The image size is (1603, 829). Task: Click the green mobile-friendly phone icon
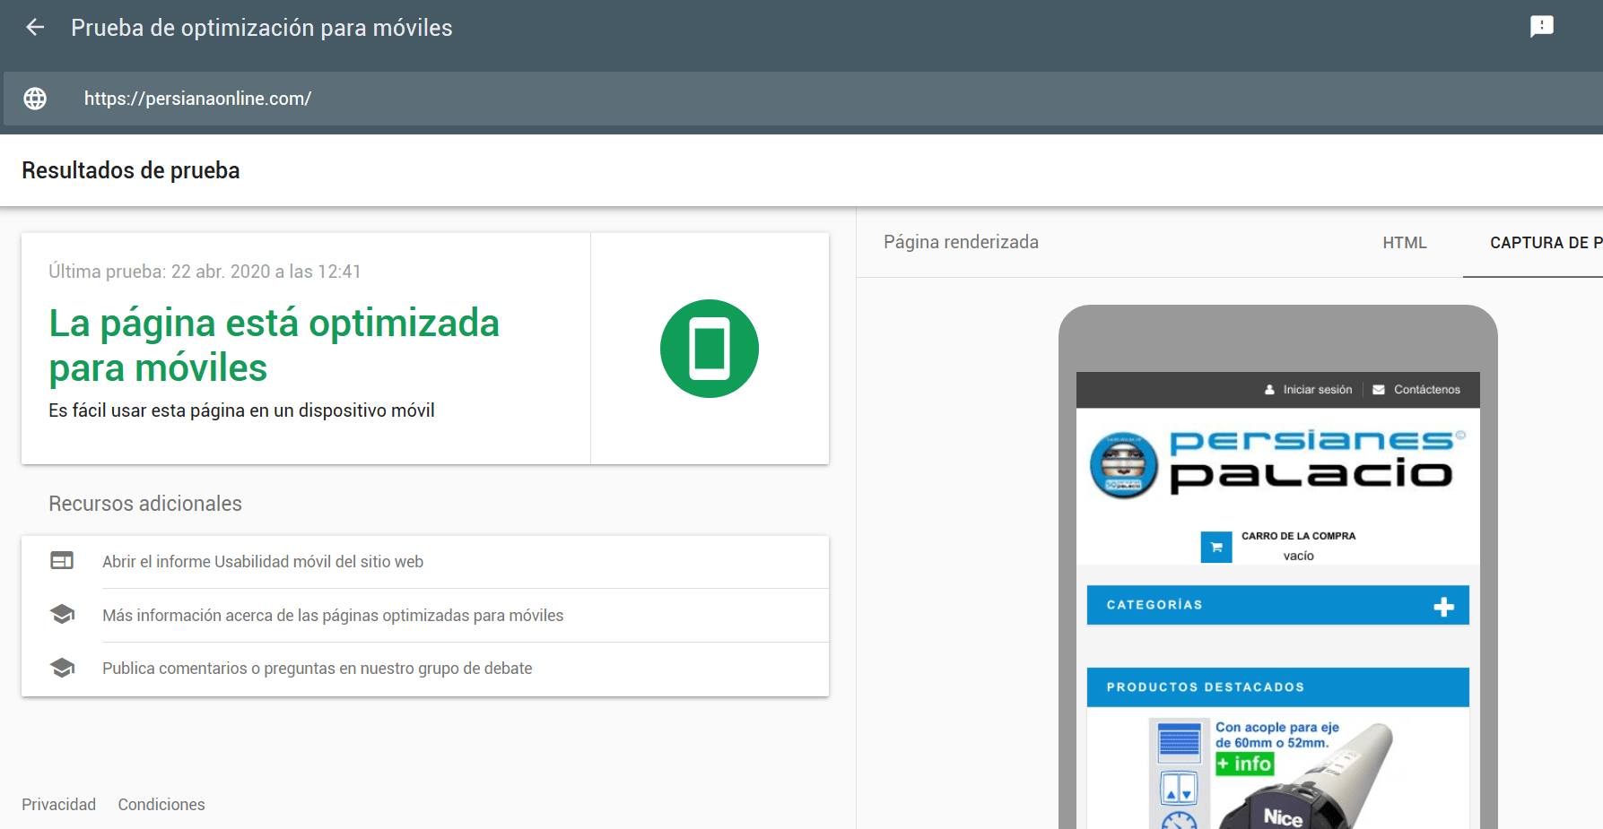[x=709, y=349]
